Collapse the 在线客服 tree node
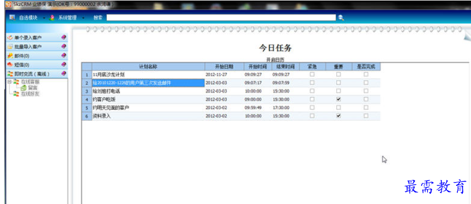471x204 pixels. [x=9, y=82]
